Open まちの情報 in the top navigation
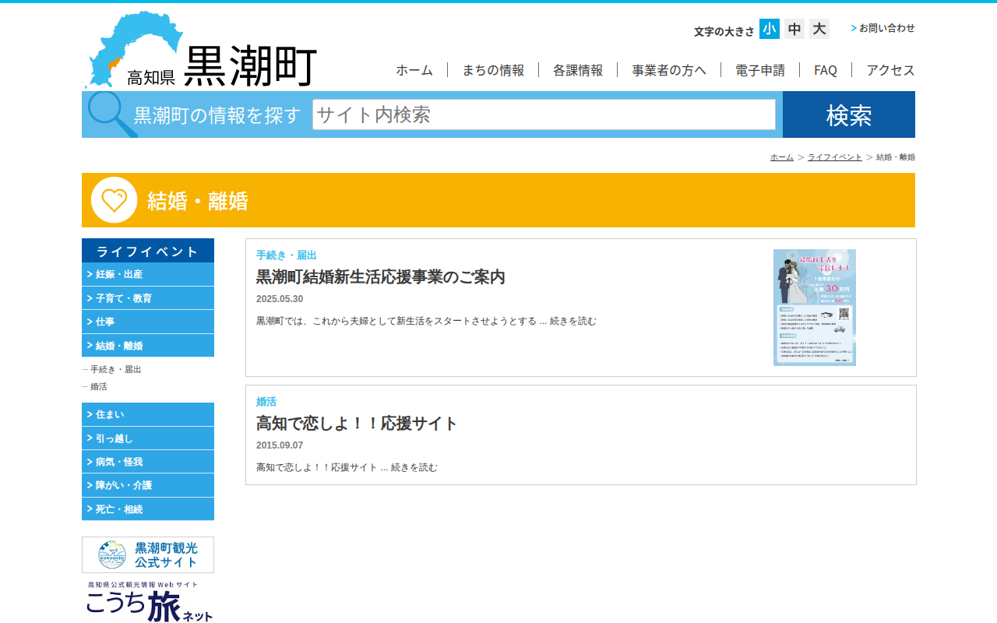997x623 pixels. (493, 70)
